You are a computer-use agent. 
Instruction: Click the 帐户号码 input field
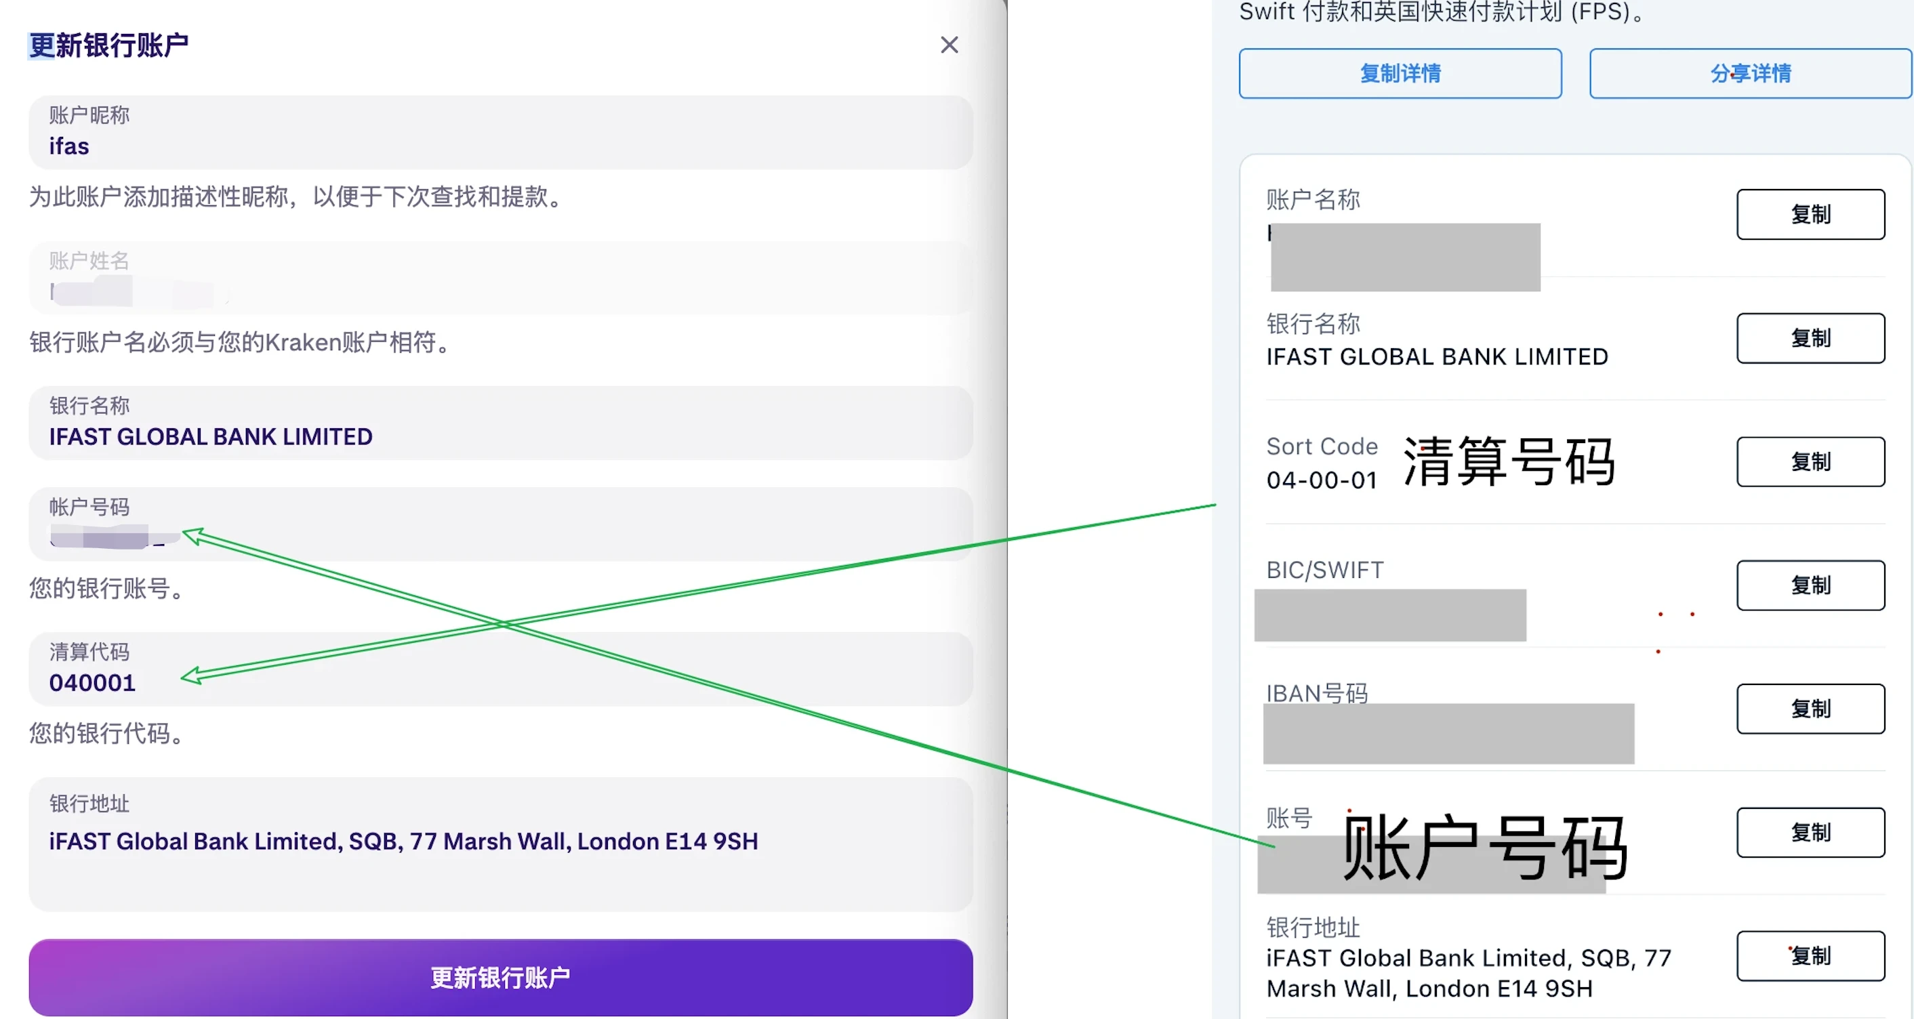pos(501,524)
